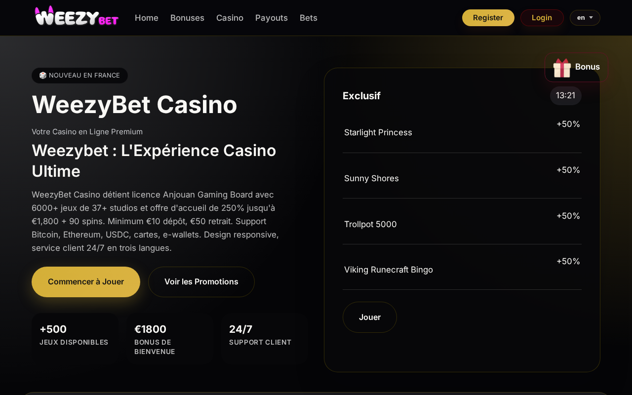Image resolution: width=632 pixels, height=395 pixels.
Task: Open the en language dropdown
Action: pyautogui.click(x=585, y=18)
